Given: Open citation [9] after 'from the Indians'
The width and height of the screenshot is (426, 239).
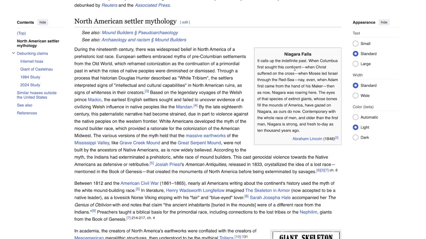Looking at the screenshot, I should click(x=94, y=211).
